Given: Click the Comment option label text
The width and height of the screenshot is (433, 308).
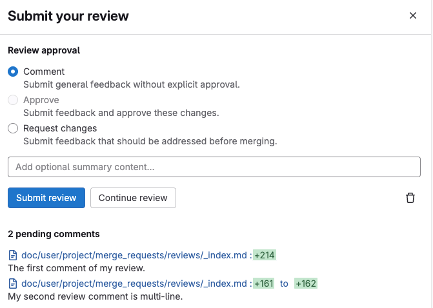Looking at the screenshot, I should (44, 72).
